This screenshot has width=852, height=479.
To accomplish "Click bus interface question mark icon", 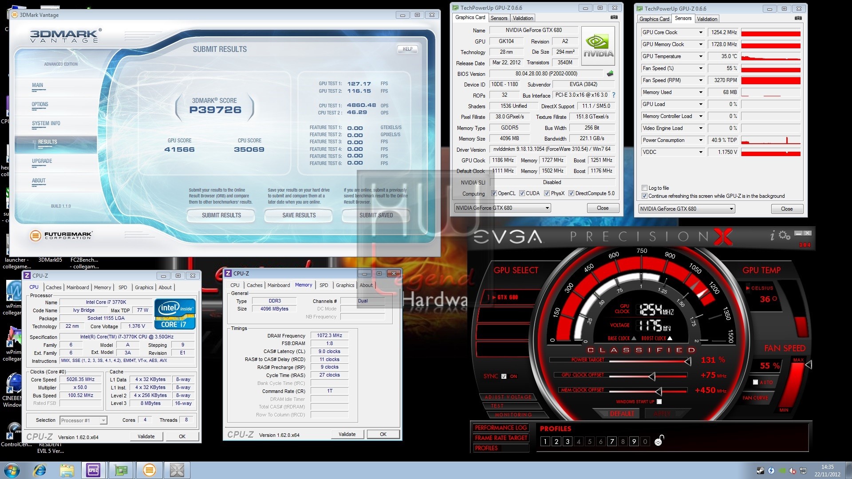I will click(x=614, y=95).
